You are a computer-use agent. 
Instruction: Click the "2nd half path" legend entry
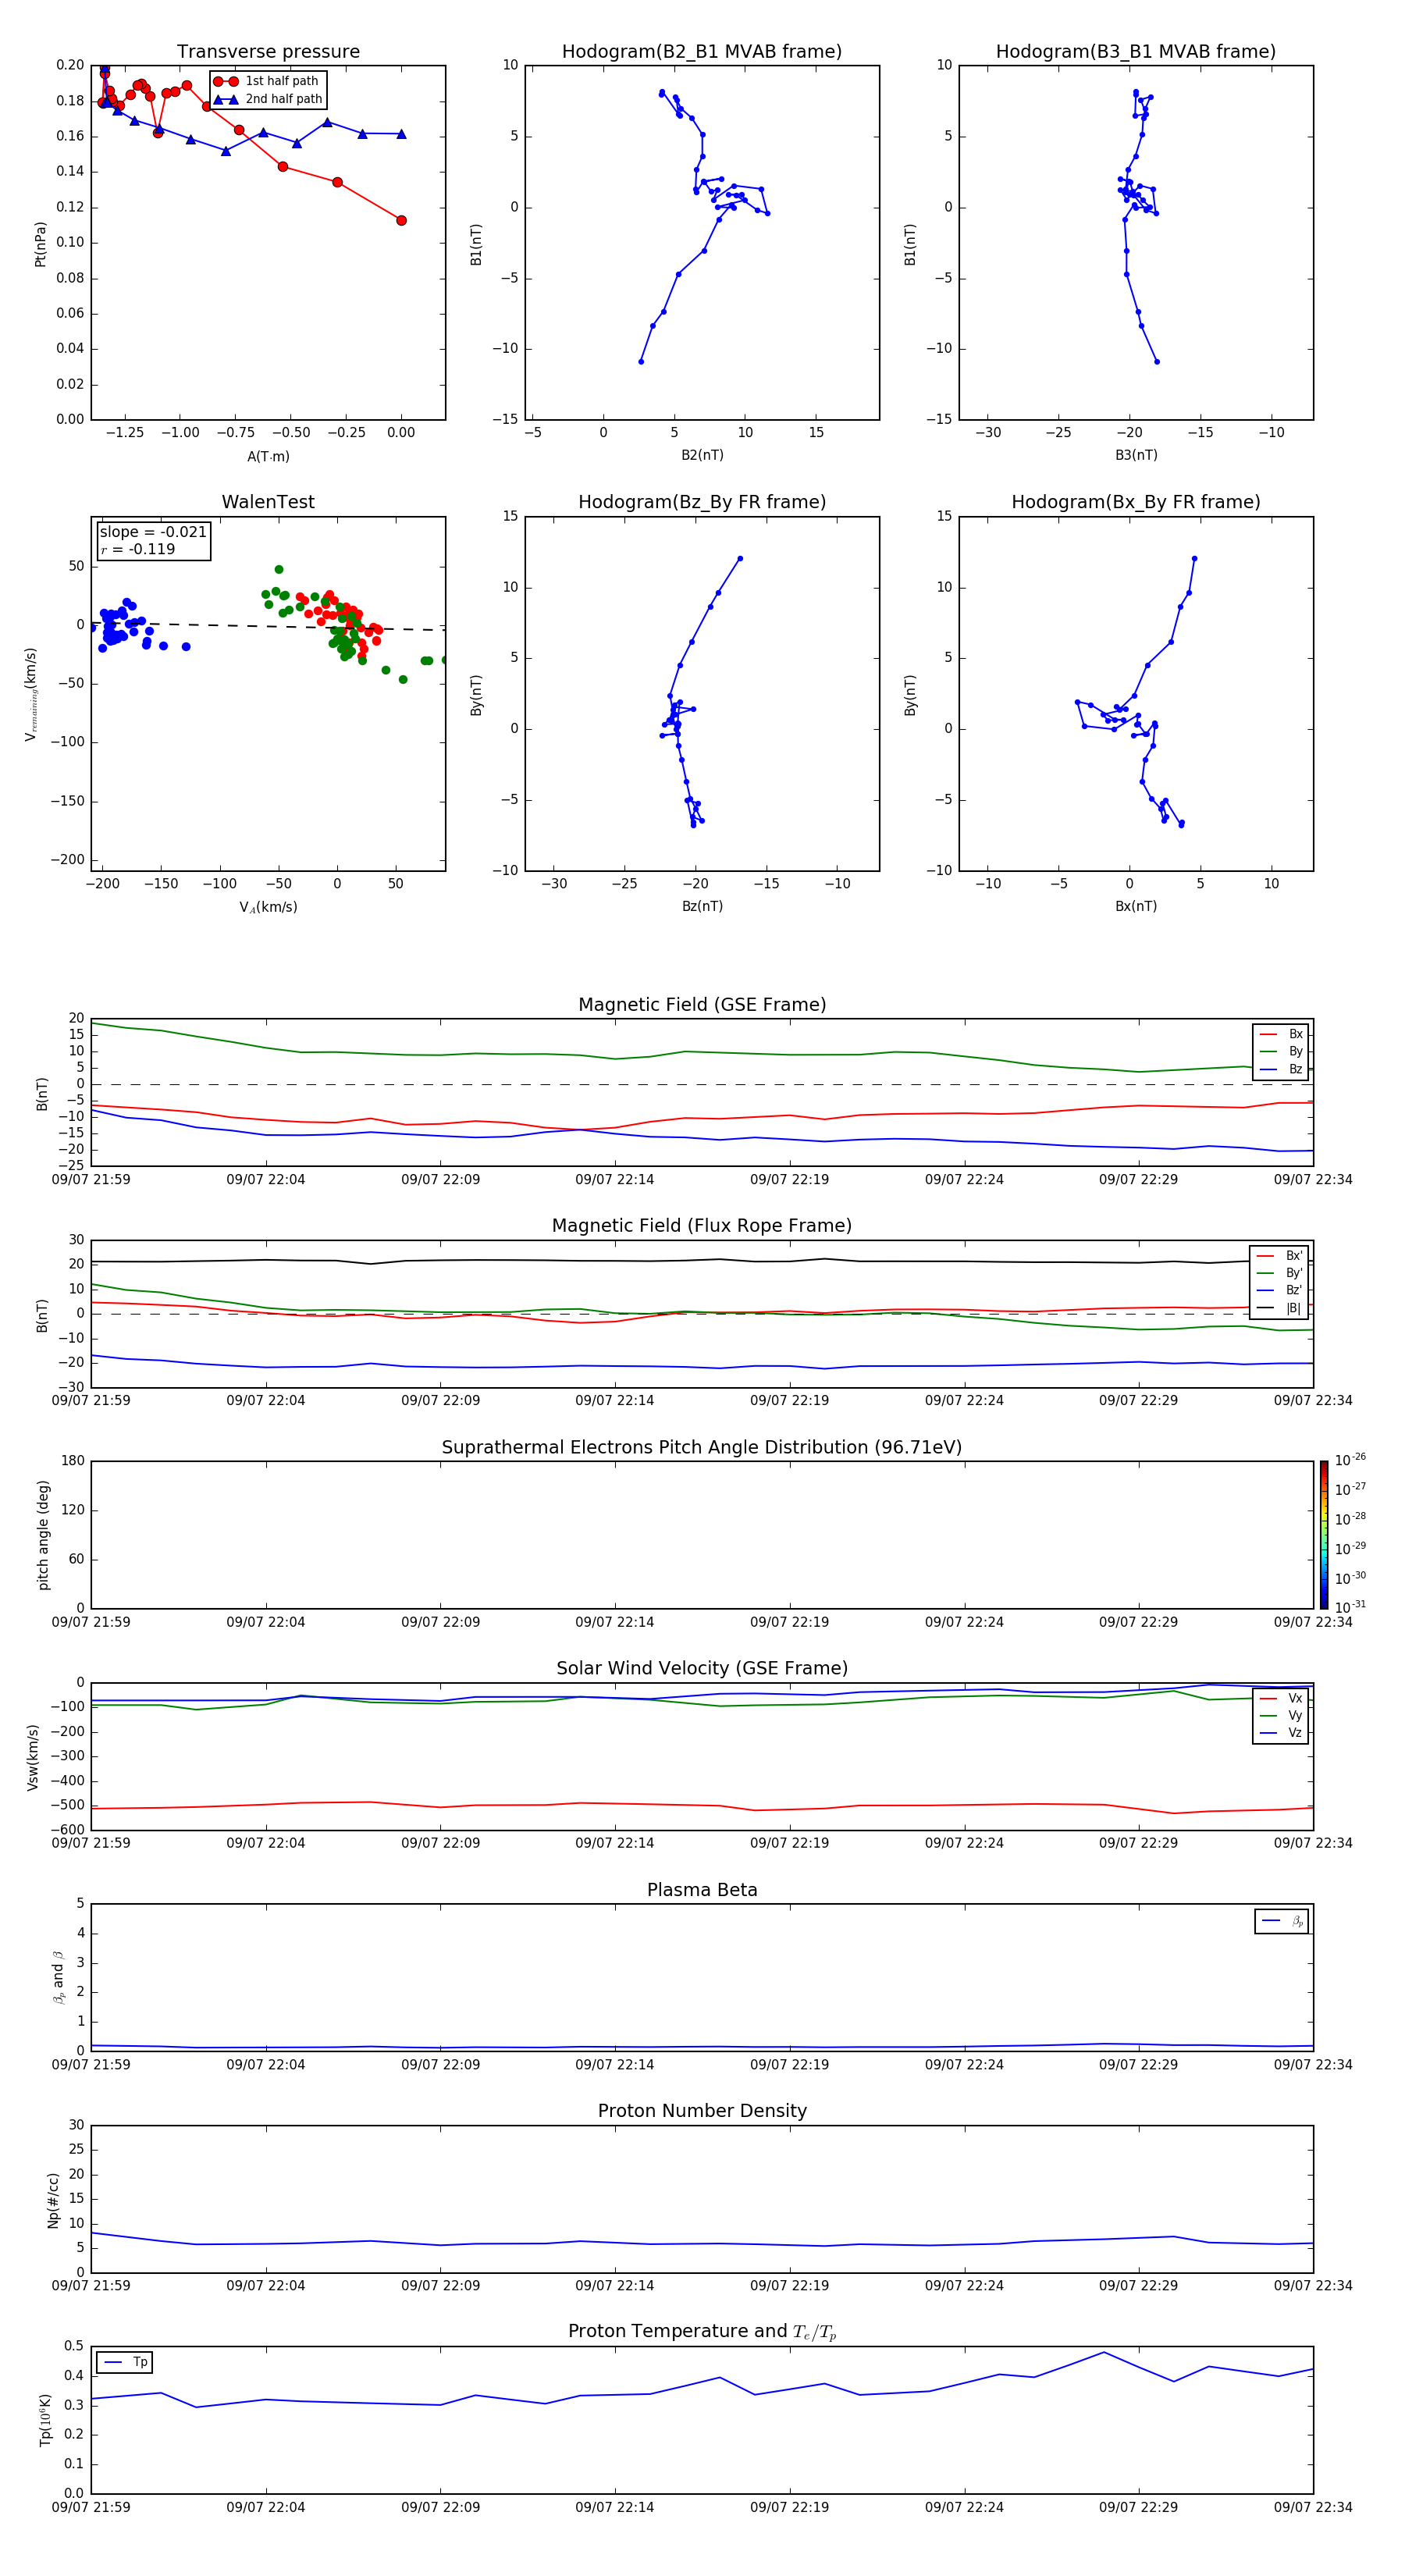tap(269, 99)
